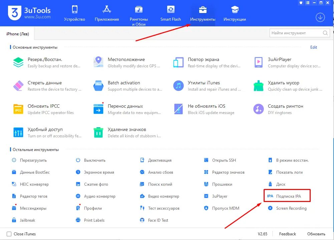The image size is (334, 240).
Task: Open Открыть SSH tool
Action: tap(220, 160)
